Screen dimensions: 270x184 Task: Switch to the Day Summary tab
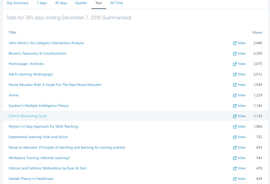(x=18, y=3)
